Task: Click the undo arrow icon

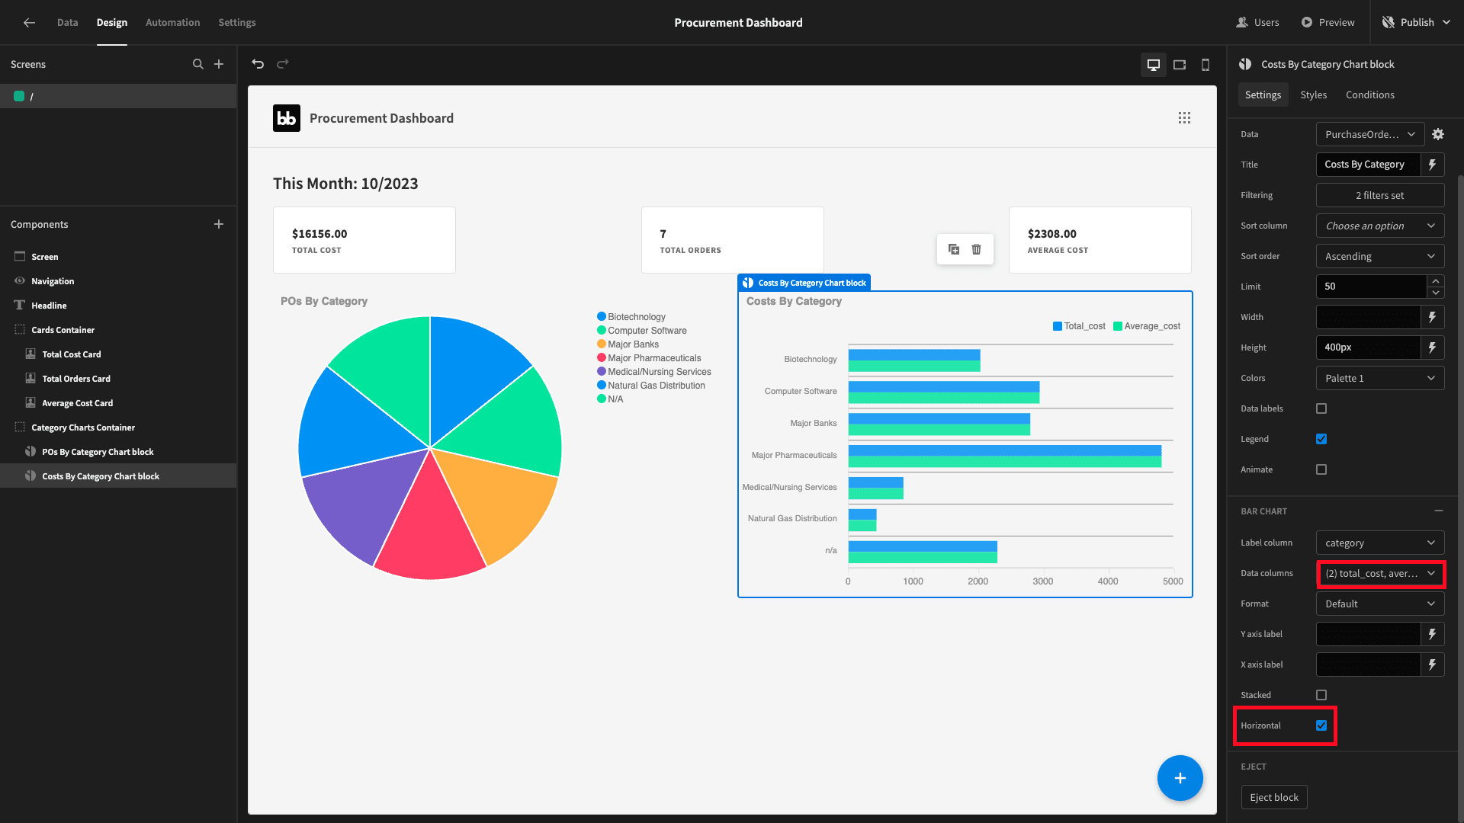Action: [258, 64]
